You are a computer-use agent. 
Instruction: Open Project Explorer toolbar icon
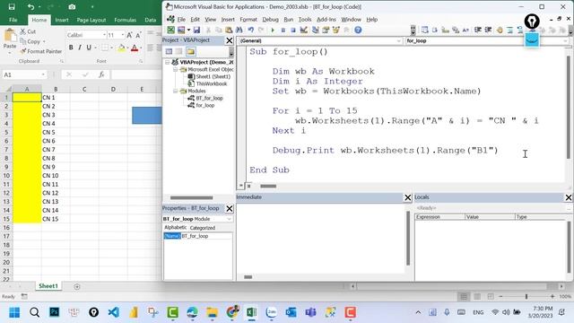pyautogui.click(x=315, y=30)
